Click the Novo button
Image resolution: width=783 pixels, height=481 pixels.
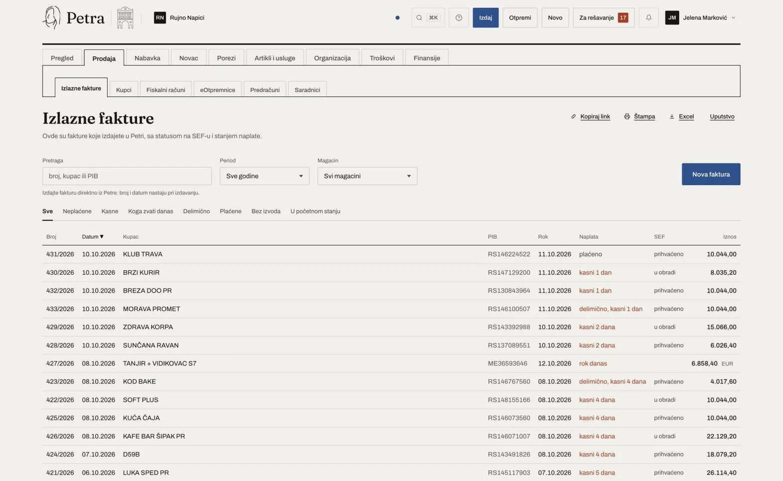point(555,17)
